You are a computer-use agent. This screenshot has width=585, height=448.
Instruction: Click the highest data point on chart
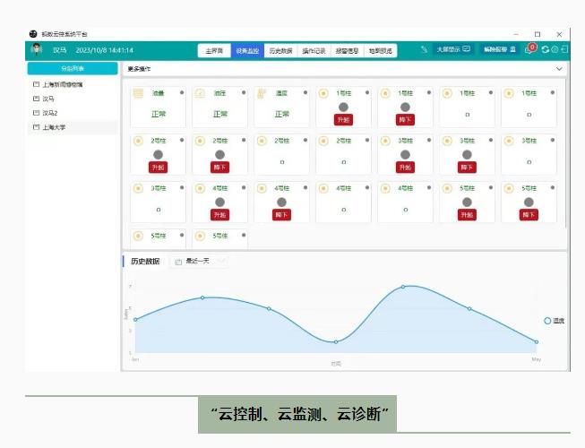click(x=403, y=287)
